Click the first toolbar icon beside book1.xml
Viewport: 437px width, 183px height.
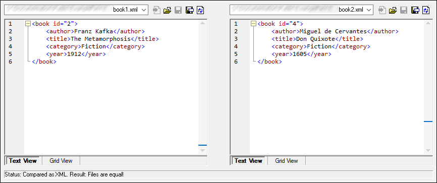coord(157,10)
